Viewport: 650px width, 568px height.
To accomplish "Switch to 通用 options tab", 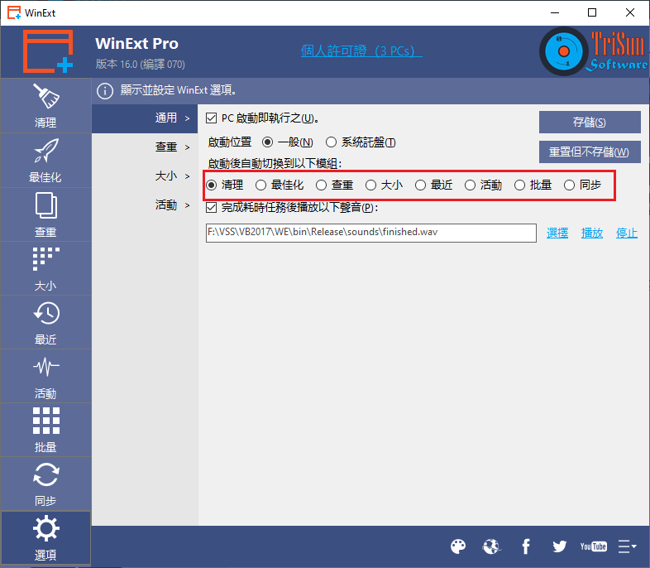I will click(x=145, y=118).
